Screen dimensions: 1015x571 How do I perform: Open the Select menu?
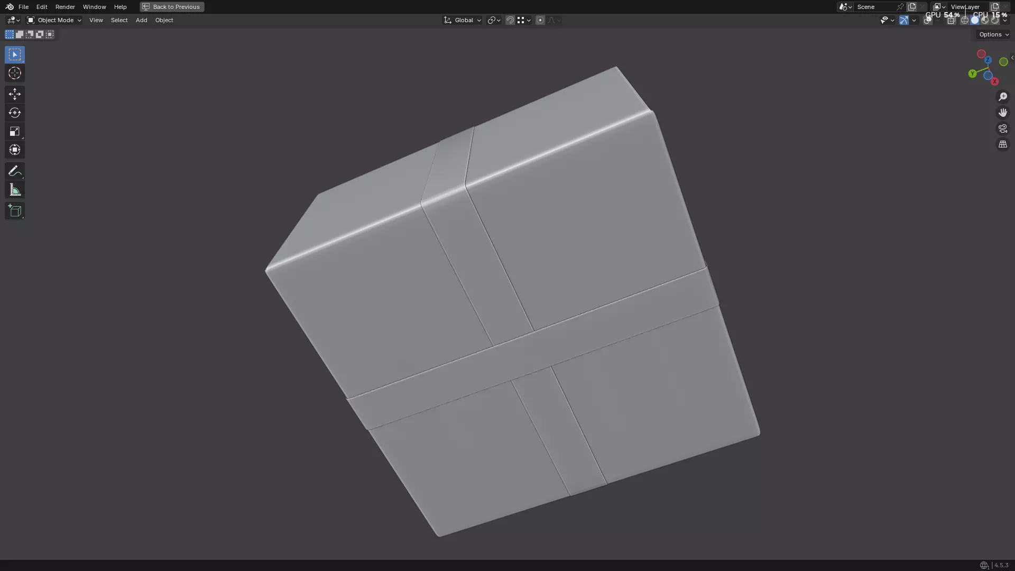pos(119,20)
